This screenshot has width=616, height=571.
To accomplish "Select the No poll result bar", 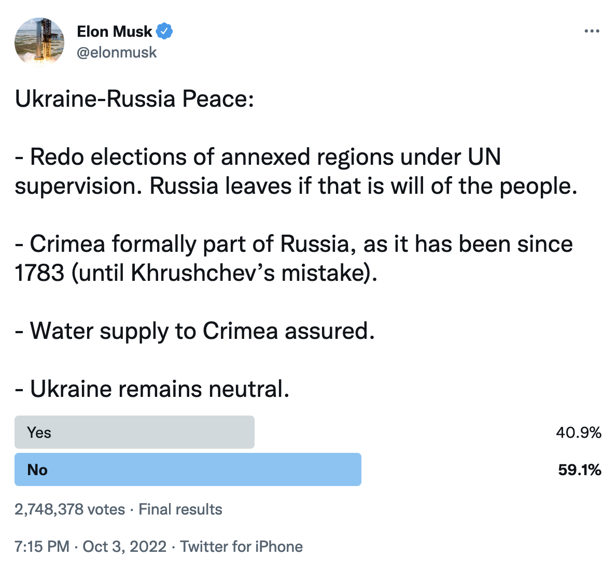I will click(x=188, y=469).
